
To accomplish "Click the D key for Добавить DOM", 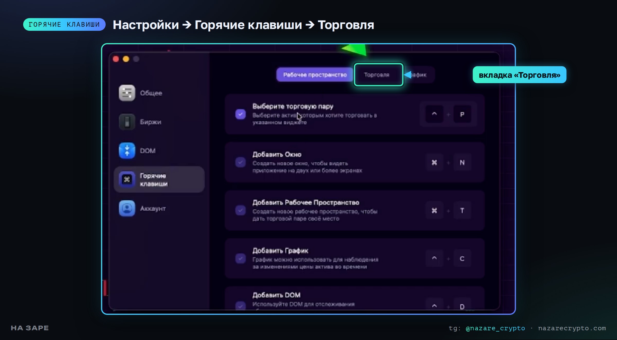I will pyautogui.click(x=462, y=304).
